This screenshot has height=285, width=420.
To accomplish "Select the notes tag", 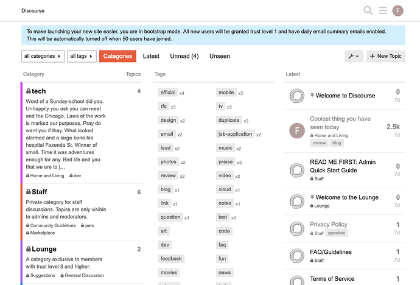I will [225, 203].
